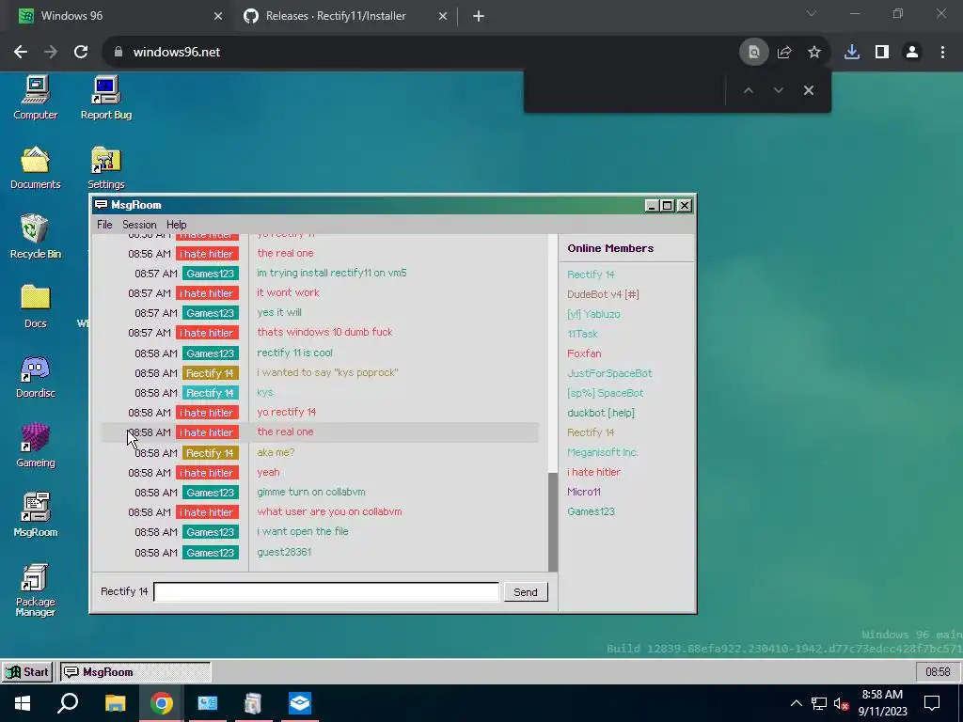
Task: Open the Documents folder icon
Action: (x=35, y=167)
